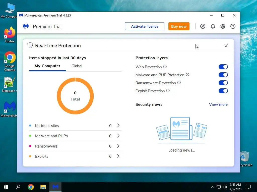The height and width of the screenshot is (192, 257).
Task: Turn off Web Protection toggle
Action: pyautogui.click(x=223, y=67)
